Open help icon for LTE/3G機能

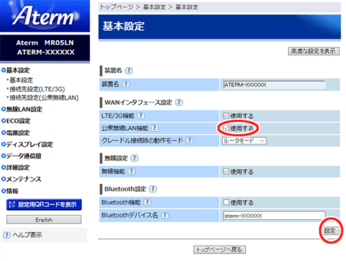(x=141, y=116)
